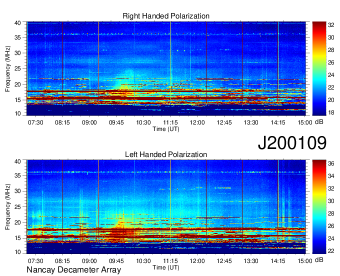Click the 40 frequency tick on the top plot
The width and height of the screenshot is (340, 276).
click(x=17, y=23)
